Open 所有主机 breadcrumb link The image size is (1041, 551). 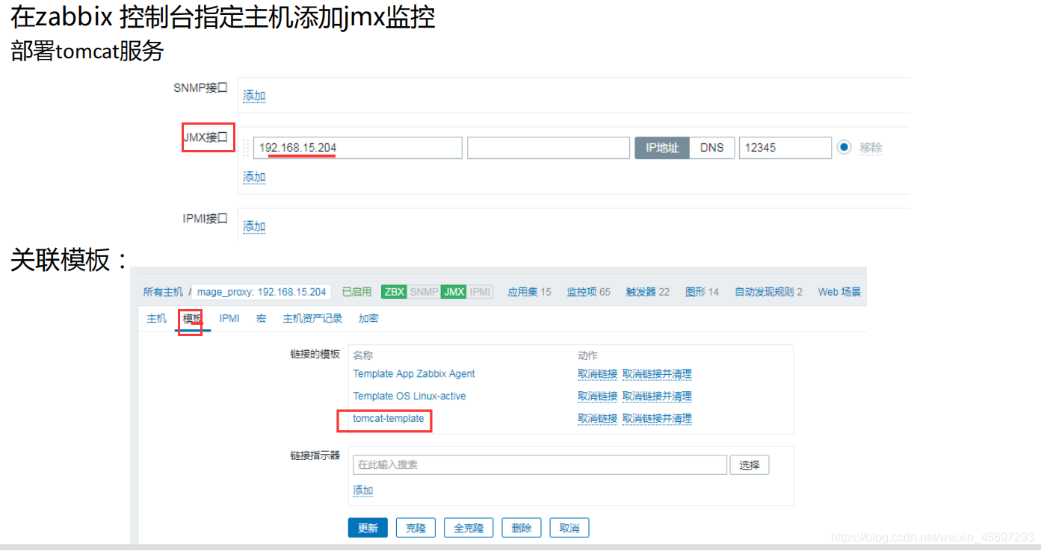coord(163,292)
